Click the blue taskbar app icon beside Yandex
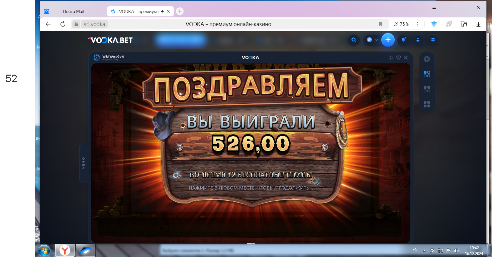Viewport: 492px width, 257px height. [86, 250]
